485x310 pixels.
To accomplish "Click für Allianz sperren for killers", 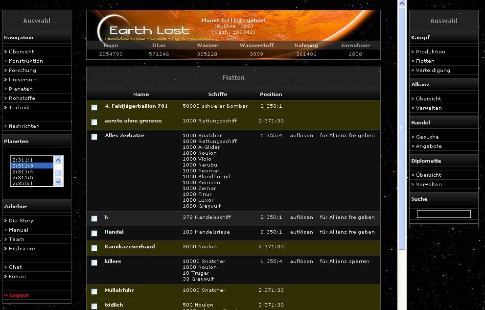I will point(345,262).
